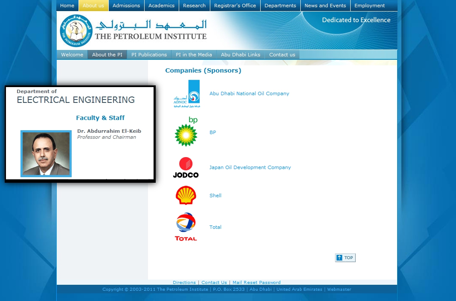Open News and Events menu item
Screen dimensions: 456x301
325,6
